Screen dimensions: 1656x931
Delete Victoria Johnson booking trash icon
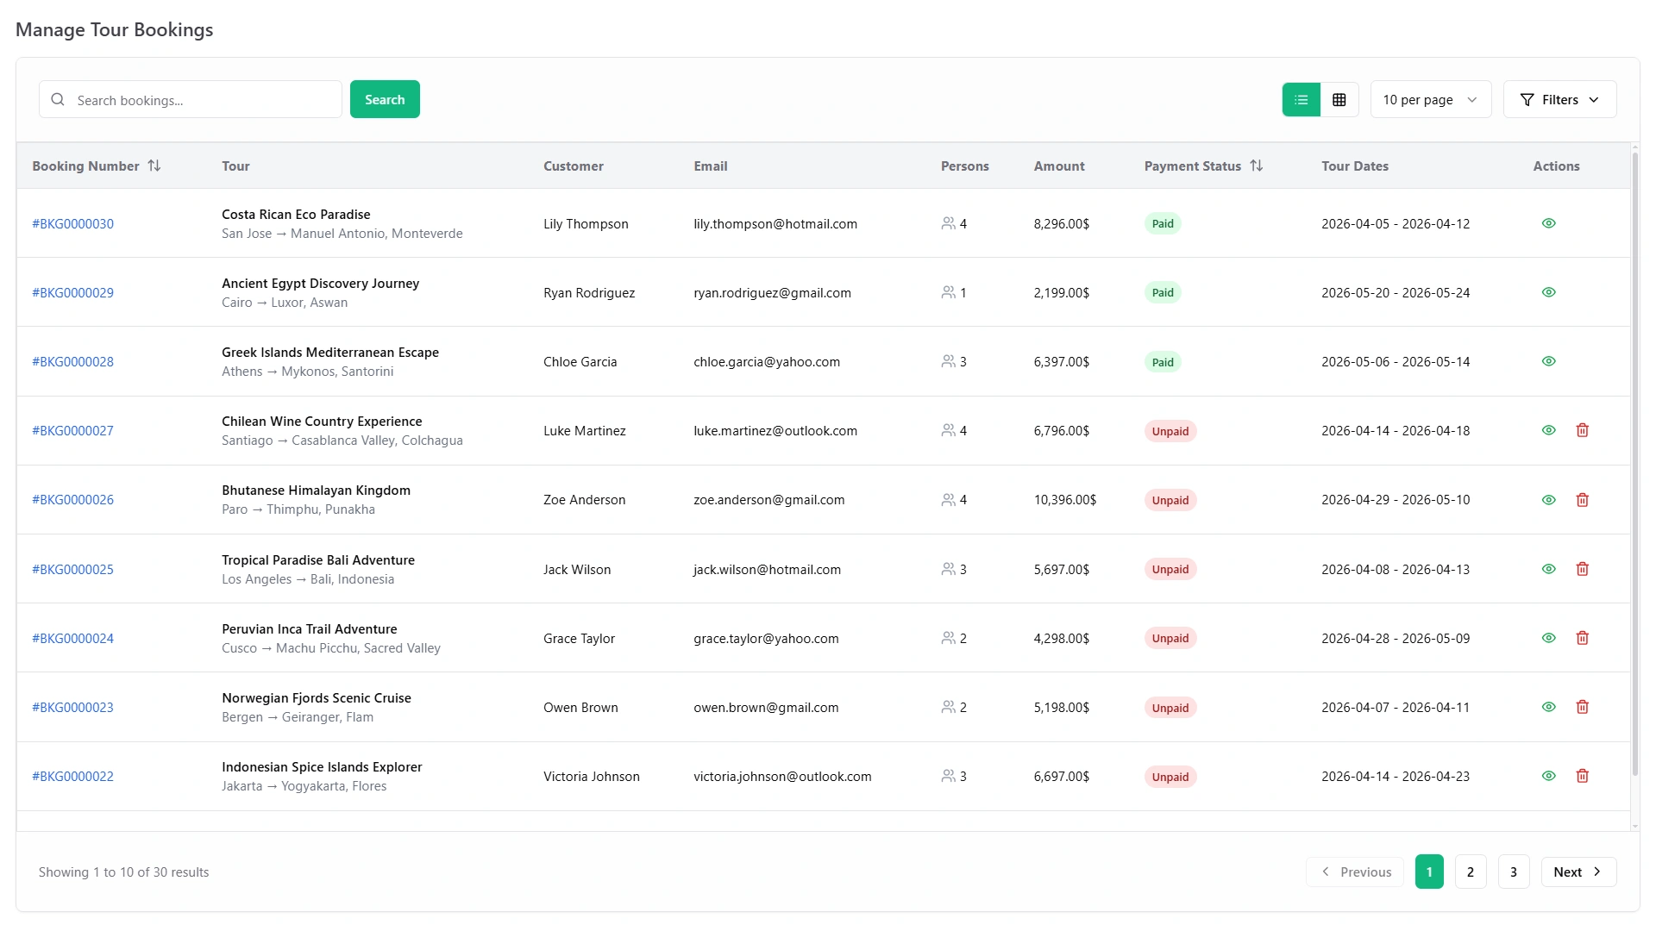(x=1582, y=776)
